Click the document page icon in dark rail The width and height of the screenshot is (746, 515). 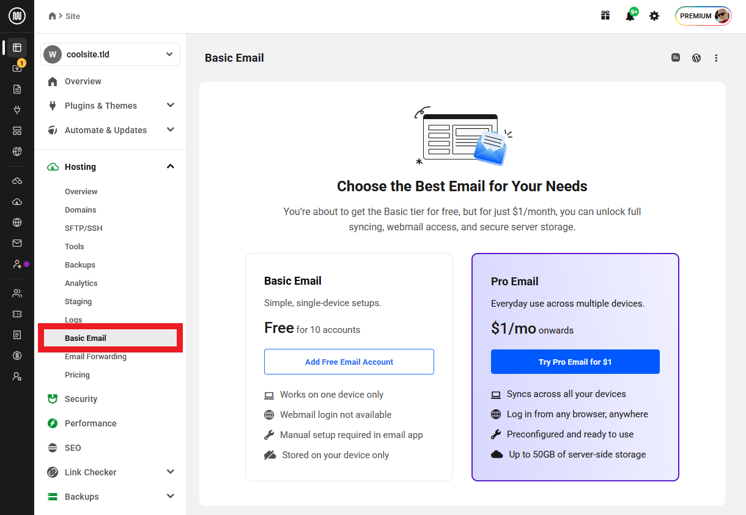tap(17, 89)
